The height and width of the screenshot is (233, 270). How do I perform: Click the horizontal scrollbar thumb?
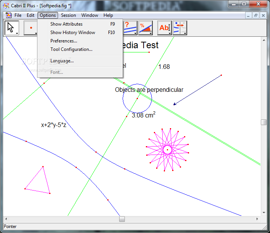[122, 219]
